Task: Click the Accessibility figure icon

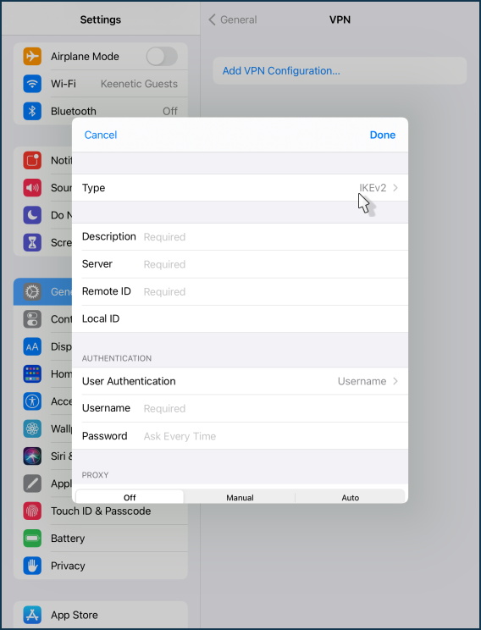Action: (32, 401)
